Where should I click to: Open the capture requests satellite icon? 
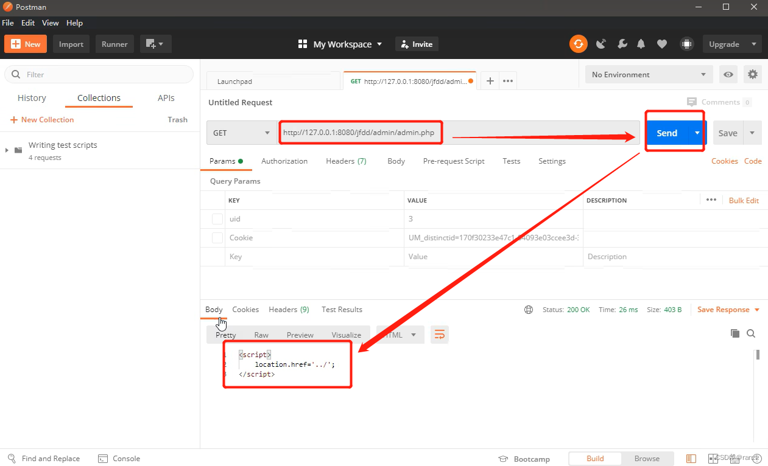601,44
